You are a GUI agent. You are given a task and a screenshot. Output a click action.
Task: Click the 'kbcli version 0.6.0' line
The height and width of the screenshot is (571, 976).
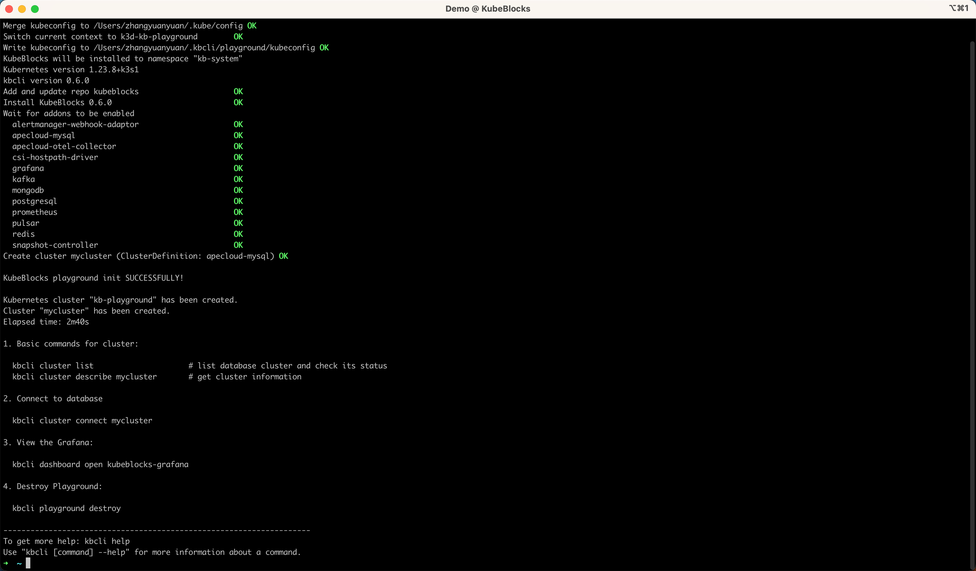pos(46,81)
